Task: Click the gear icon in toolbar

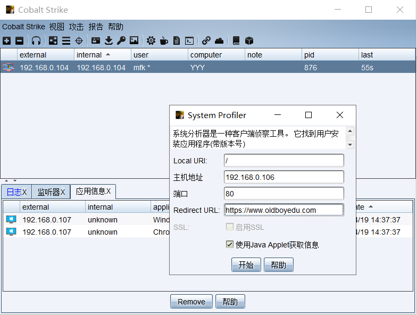Action: click(x=151, y=40)
